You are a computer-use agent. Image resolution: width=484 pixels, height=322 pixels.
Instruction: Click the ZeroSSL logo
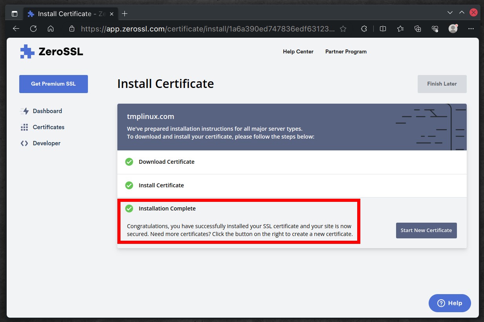51,51
